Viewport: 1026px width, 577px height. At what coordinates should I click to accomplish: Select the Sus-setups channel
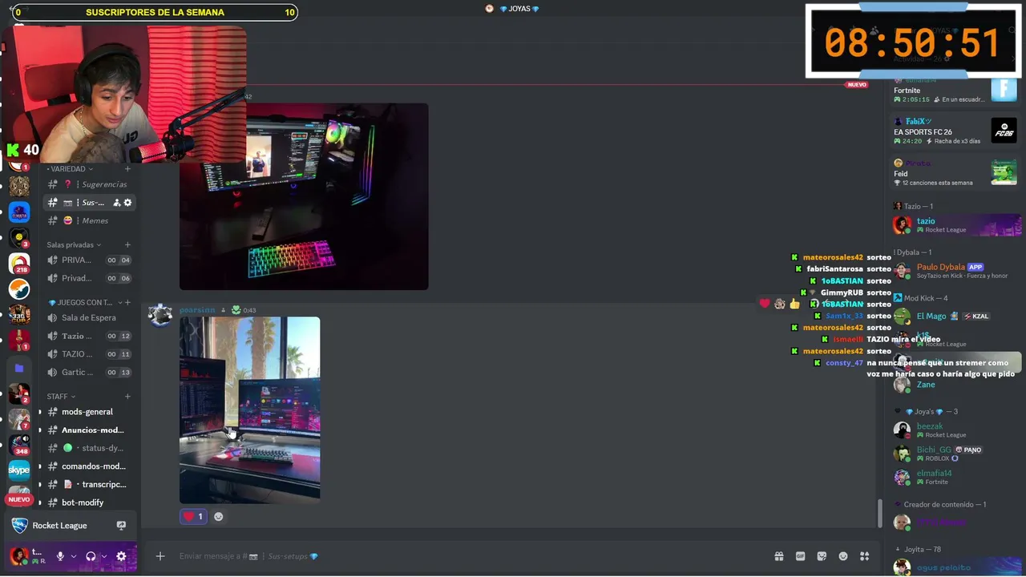coord(88,203)
